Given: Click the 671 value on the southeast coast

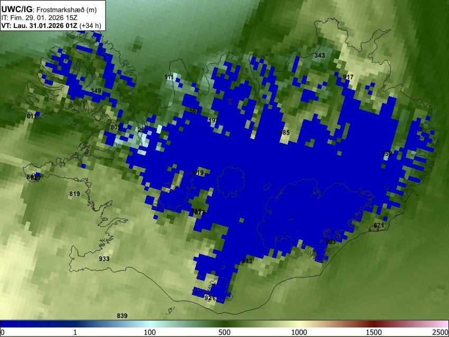Looking at the screenshot, I should (379, 226).
